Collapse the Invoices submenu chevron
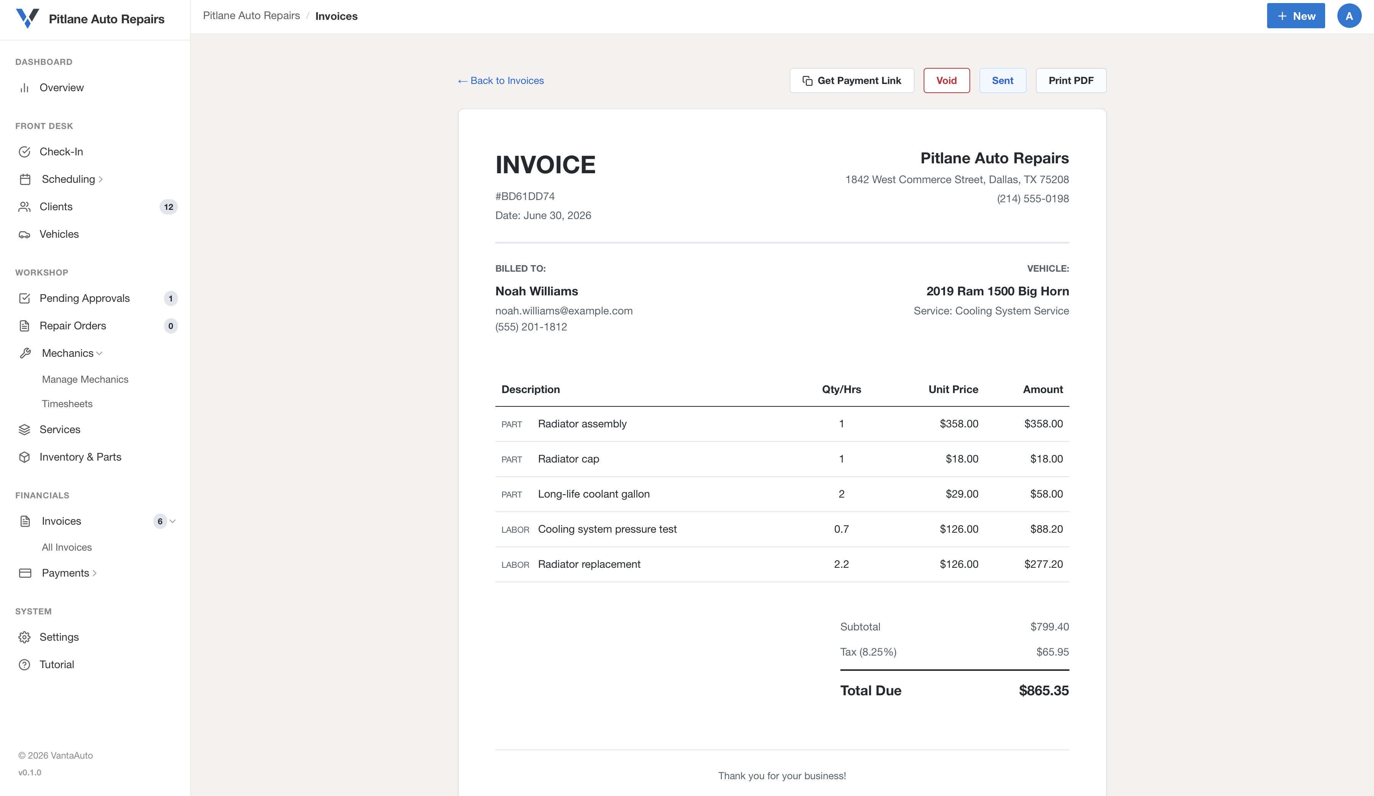 [173, 521]
